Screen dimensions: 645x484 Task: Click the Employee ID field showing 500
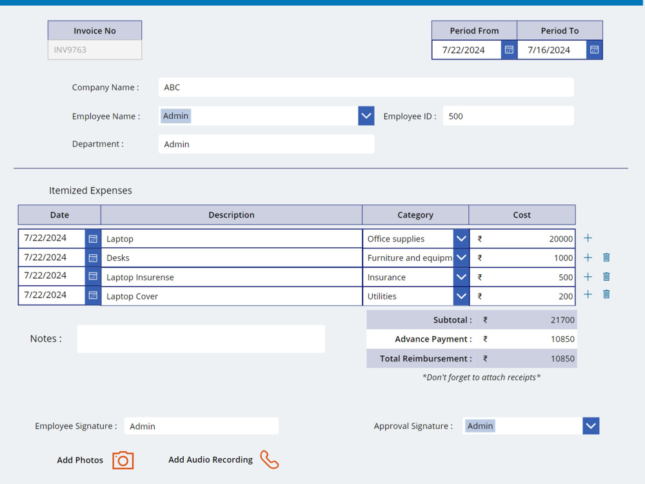point(508,116)
